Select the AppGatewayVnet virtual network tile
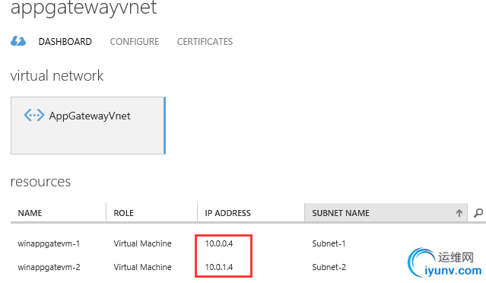 [x=88, y=126]
